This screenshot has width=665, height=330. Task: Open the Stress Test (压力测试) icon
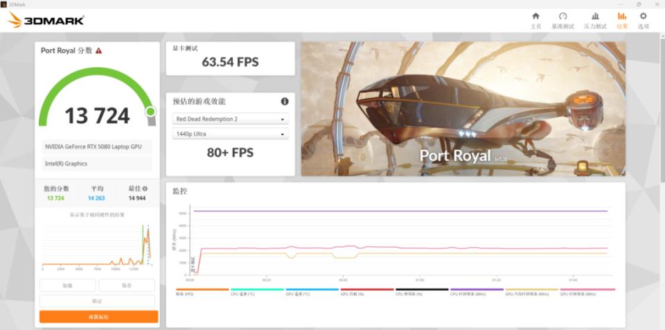[596, 16]
